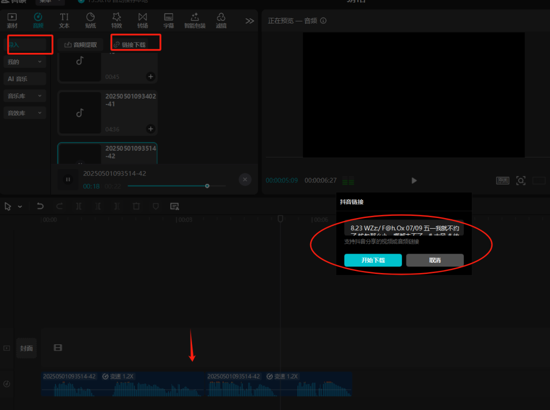Open the 字幕 captions tab

point(169,21)
